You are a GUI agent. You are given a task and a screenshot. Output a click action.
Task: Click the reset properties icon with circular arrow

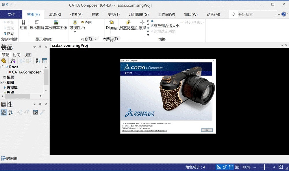(x=35, y=112)
